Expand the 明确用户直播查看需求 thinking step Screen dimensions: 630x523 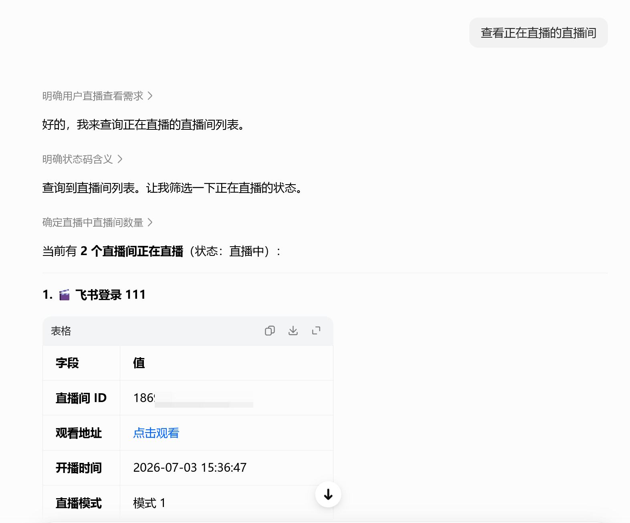click(x=97, y=96)
